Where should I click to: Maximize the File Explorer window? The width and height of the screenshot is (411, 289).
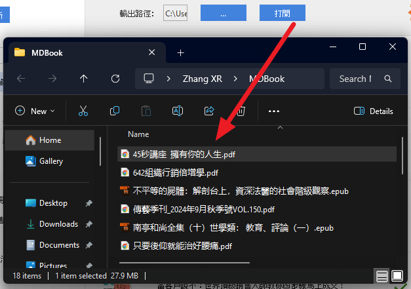[362, 47]
